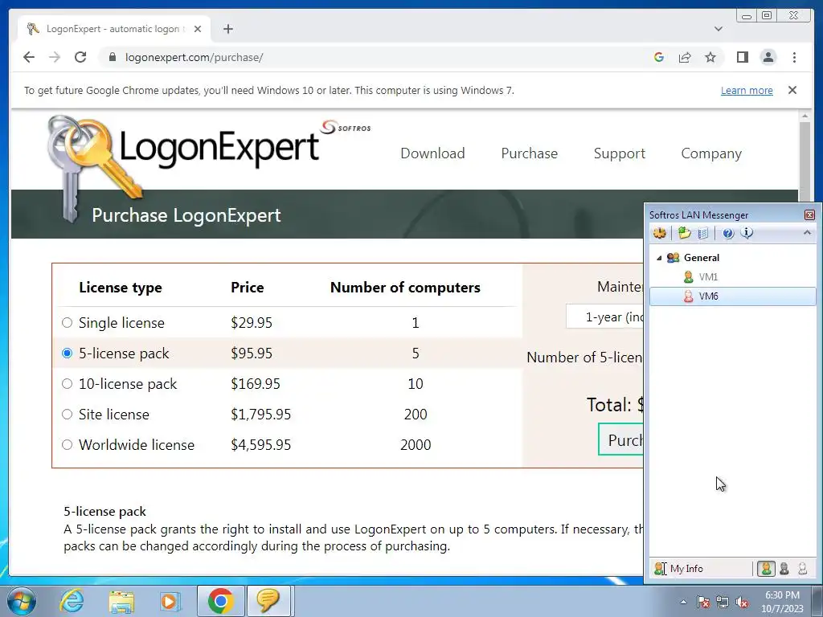Open Windows Explorer from taskbar

121,601
